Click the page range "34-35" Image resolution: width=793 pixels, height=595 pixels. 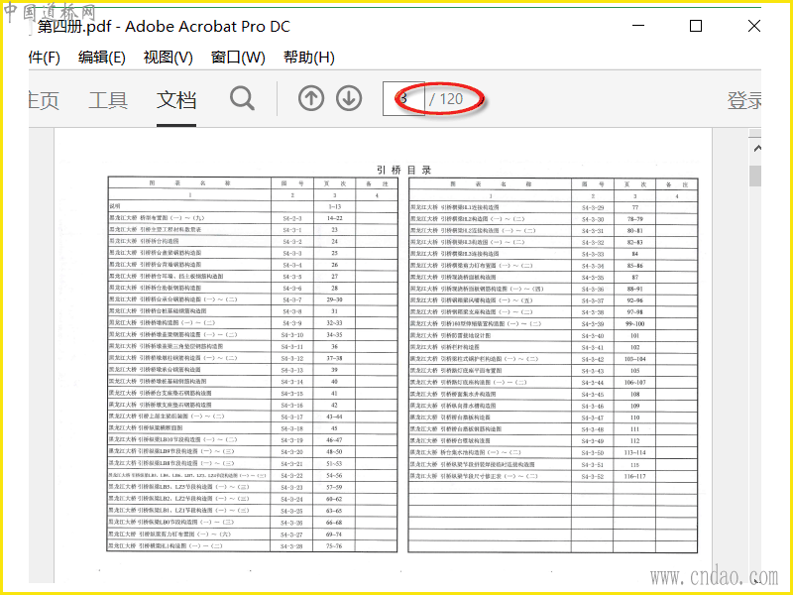(334, 335)
